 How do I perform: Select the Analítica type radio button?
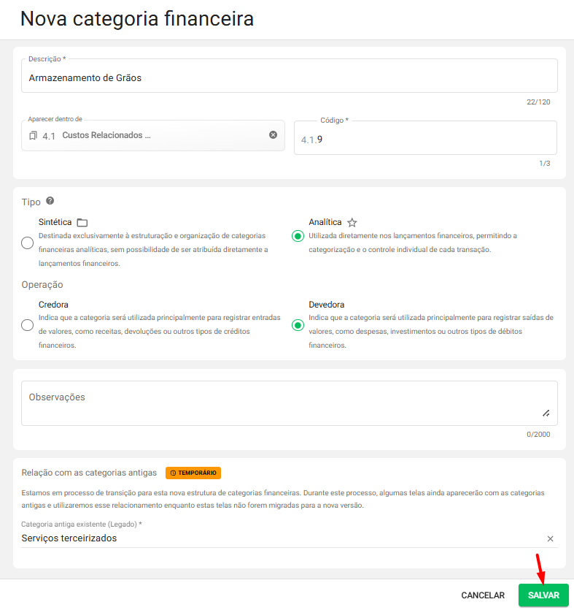[298, 236]
